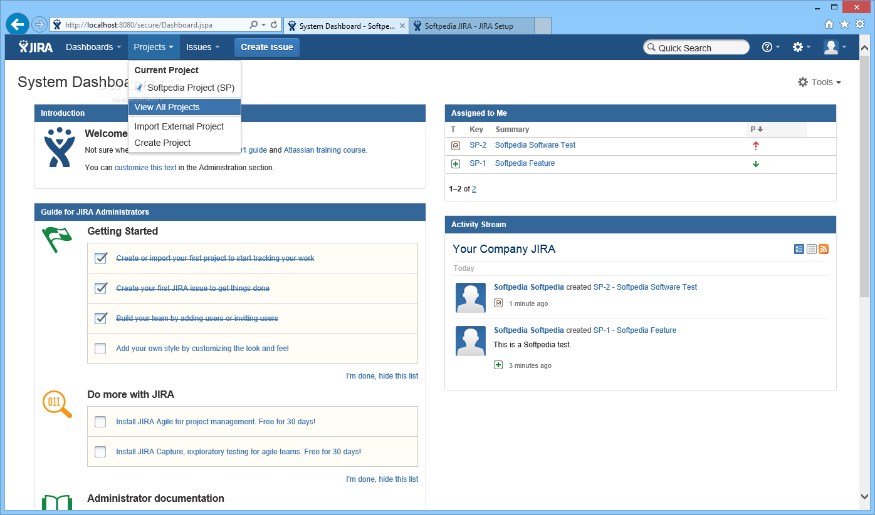Viewport: 875px width, 515px height.
Task: Switch Activity Stream to full view icon
Action: tap(799, 249)
